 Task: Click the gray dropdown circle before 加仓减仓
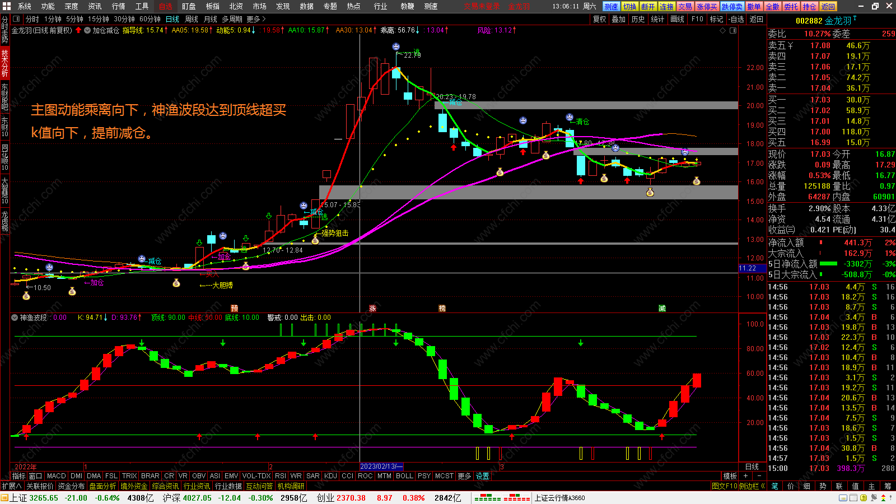click(x=87, y=30)
